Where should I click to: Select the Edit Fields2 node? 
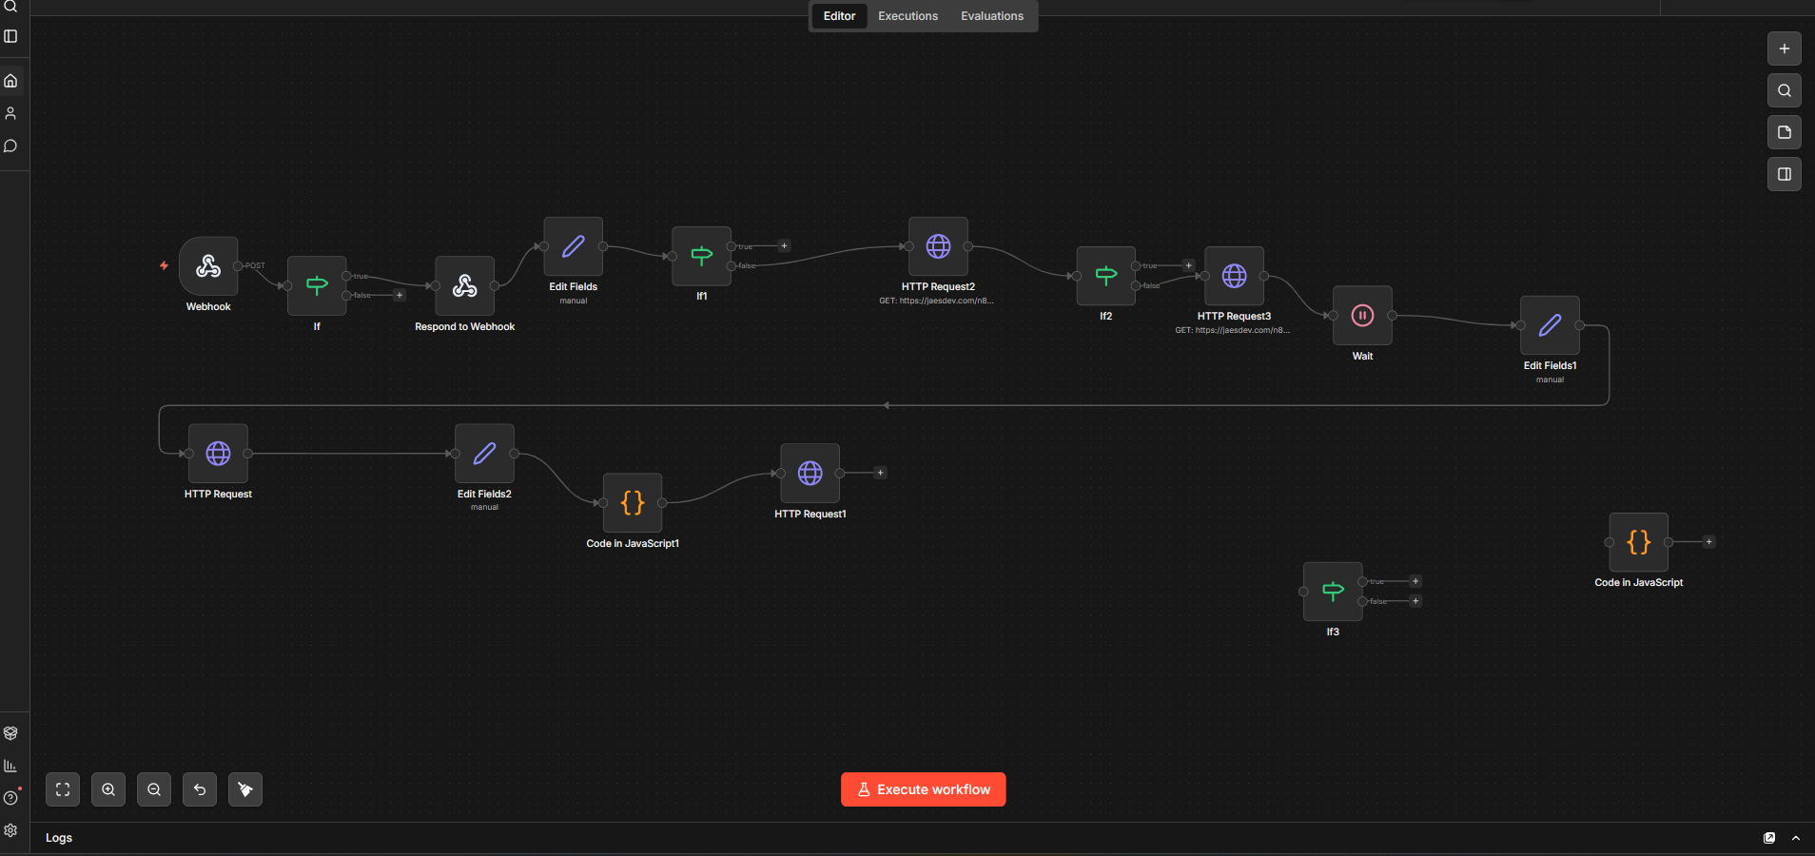484,454
